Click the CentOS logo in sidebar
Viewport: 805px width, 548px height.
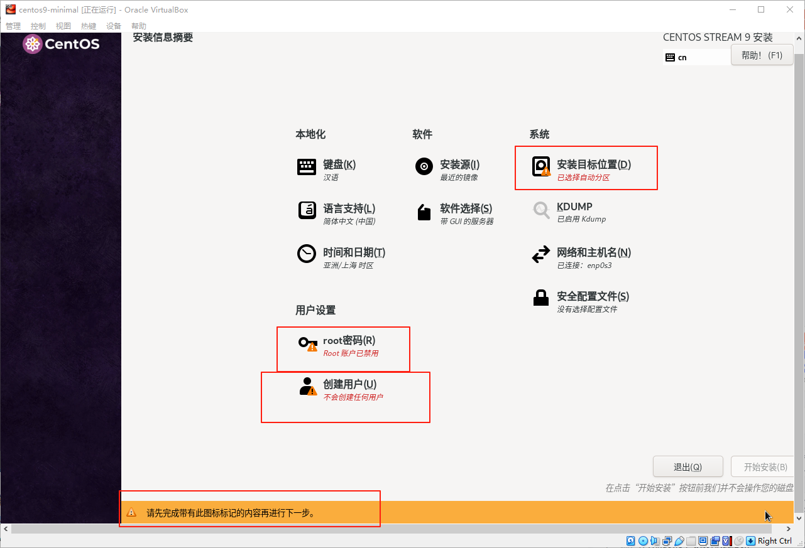tap(61, 45)
